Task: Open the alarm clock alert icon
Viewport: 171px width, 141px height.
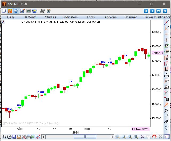Action: (x=49, y=11)
